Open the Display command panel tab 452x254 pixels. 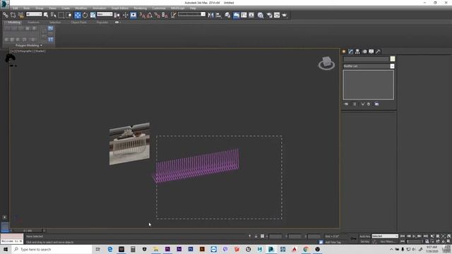click(x=371, y=52)
